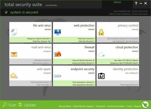Click Total Files Scanned 582 text
The height and width of the screenshot is (109, 151).
click(42, 41)
